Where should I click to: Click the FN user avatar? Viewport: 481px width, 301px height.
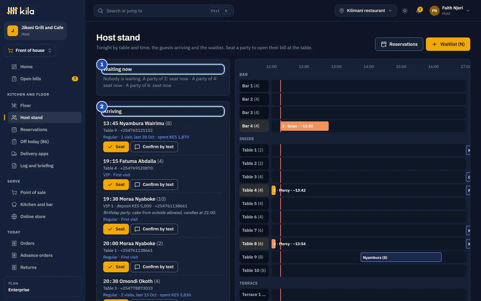pos(434,11)
